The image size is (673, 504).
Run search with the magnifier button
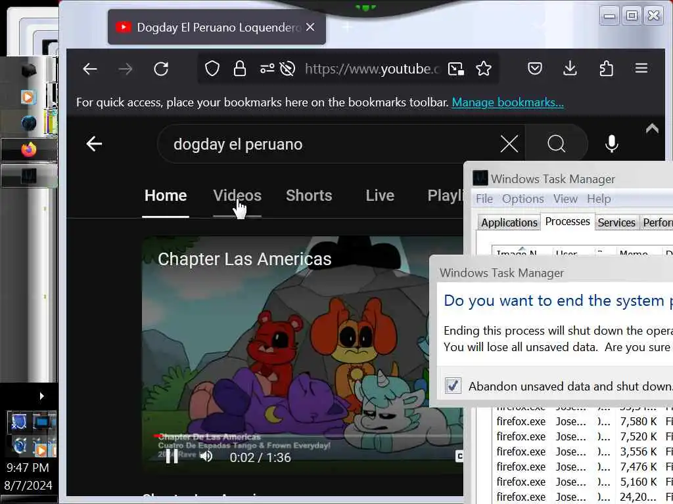(556, 144)
